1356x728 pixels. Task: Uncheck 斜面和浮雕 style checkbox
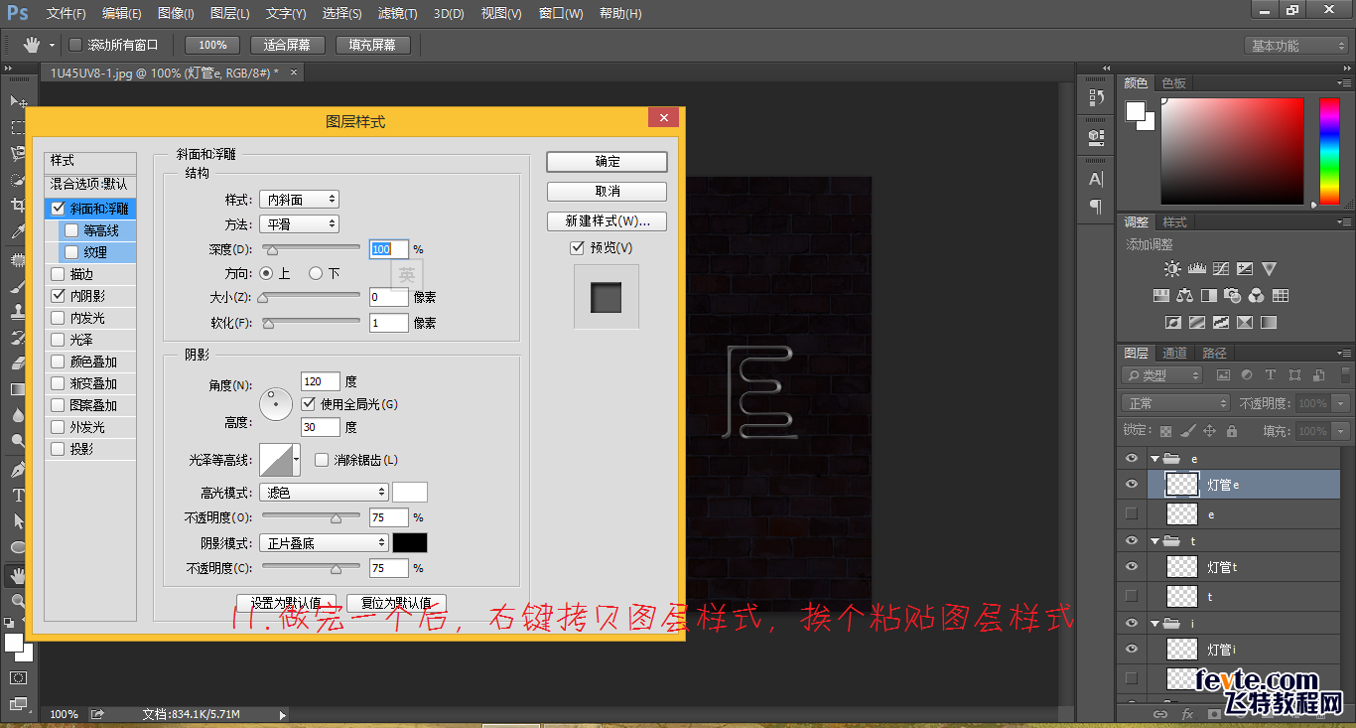tap(58, 209)
